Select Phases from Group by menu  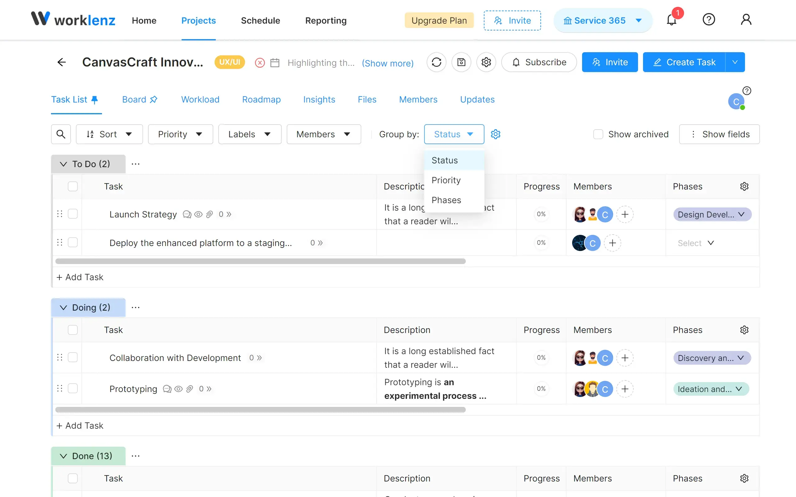[447, 200]
